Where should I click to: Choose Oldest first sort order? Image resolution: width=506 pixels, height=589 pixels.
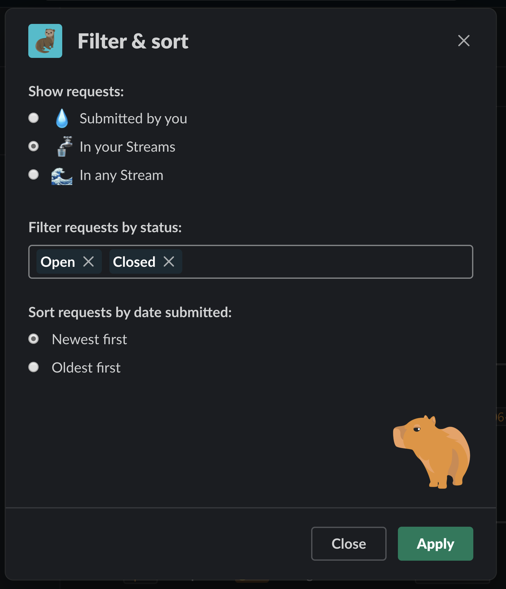(x=34, y=367)
